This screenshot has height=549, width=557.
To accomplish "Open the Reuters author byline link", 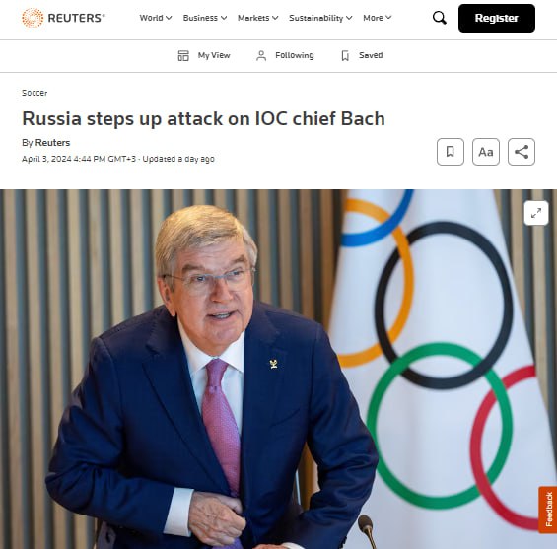I will tap(52, 142).
